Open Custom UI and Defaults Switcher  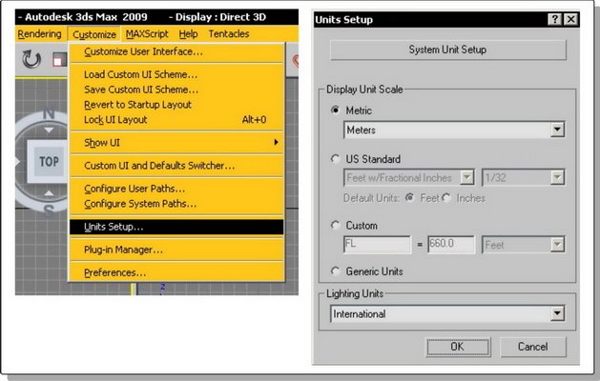click(x=176, y=166)
